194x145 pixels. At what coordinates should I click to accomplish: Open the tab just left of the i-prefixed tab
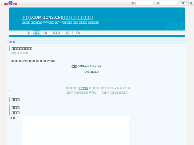[x=68, y=33]
